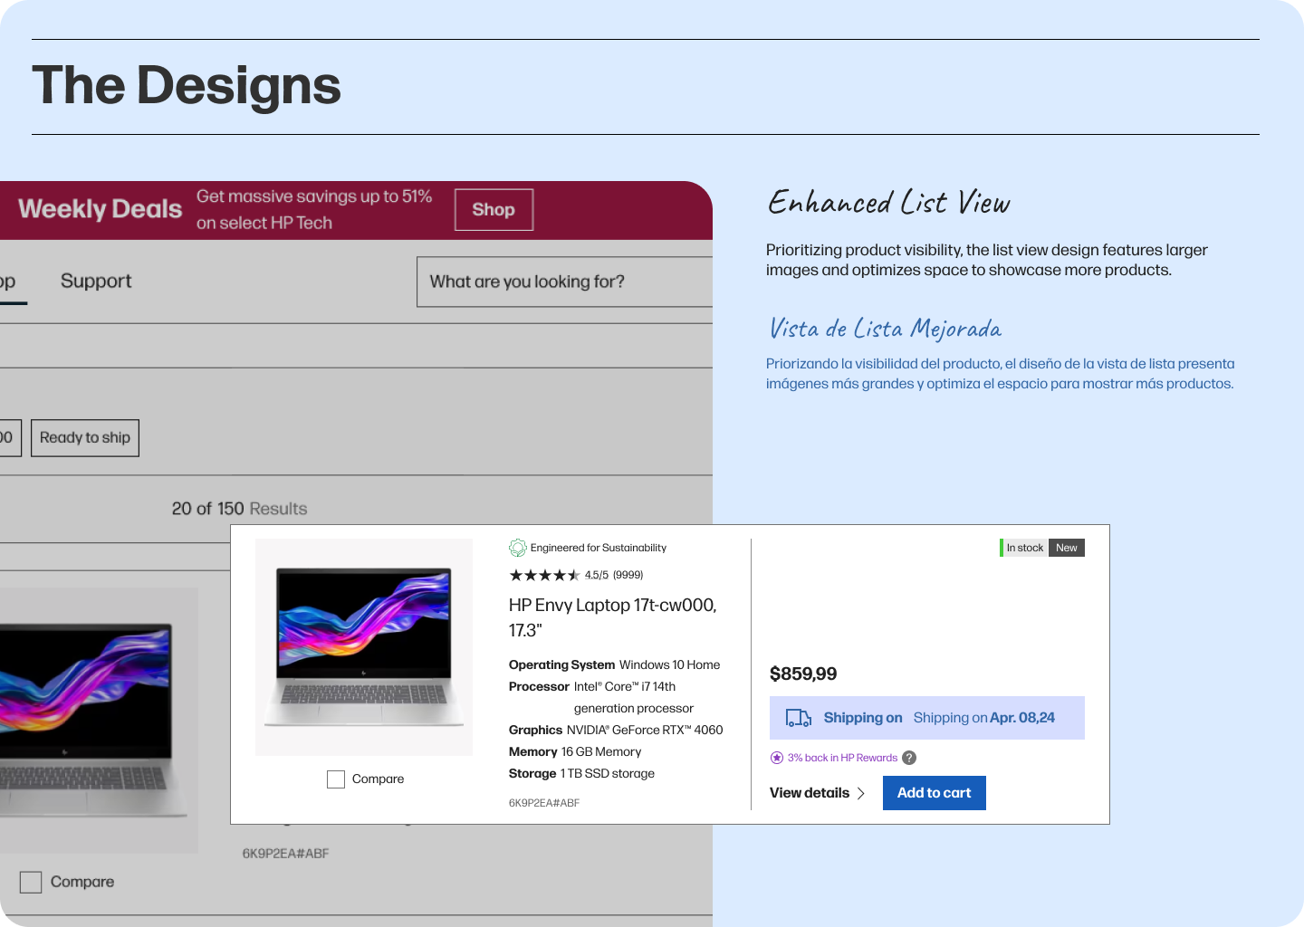Click the 'Storage 1 TB SSD storage' spec line
This screenshot has width=1304, height=927.
click(582, 774)
